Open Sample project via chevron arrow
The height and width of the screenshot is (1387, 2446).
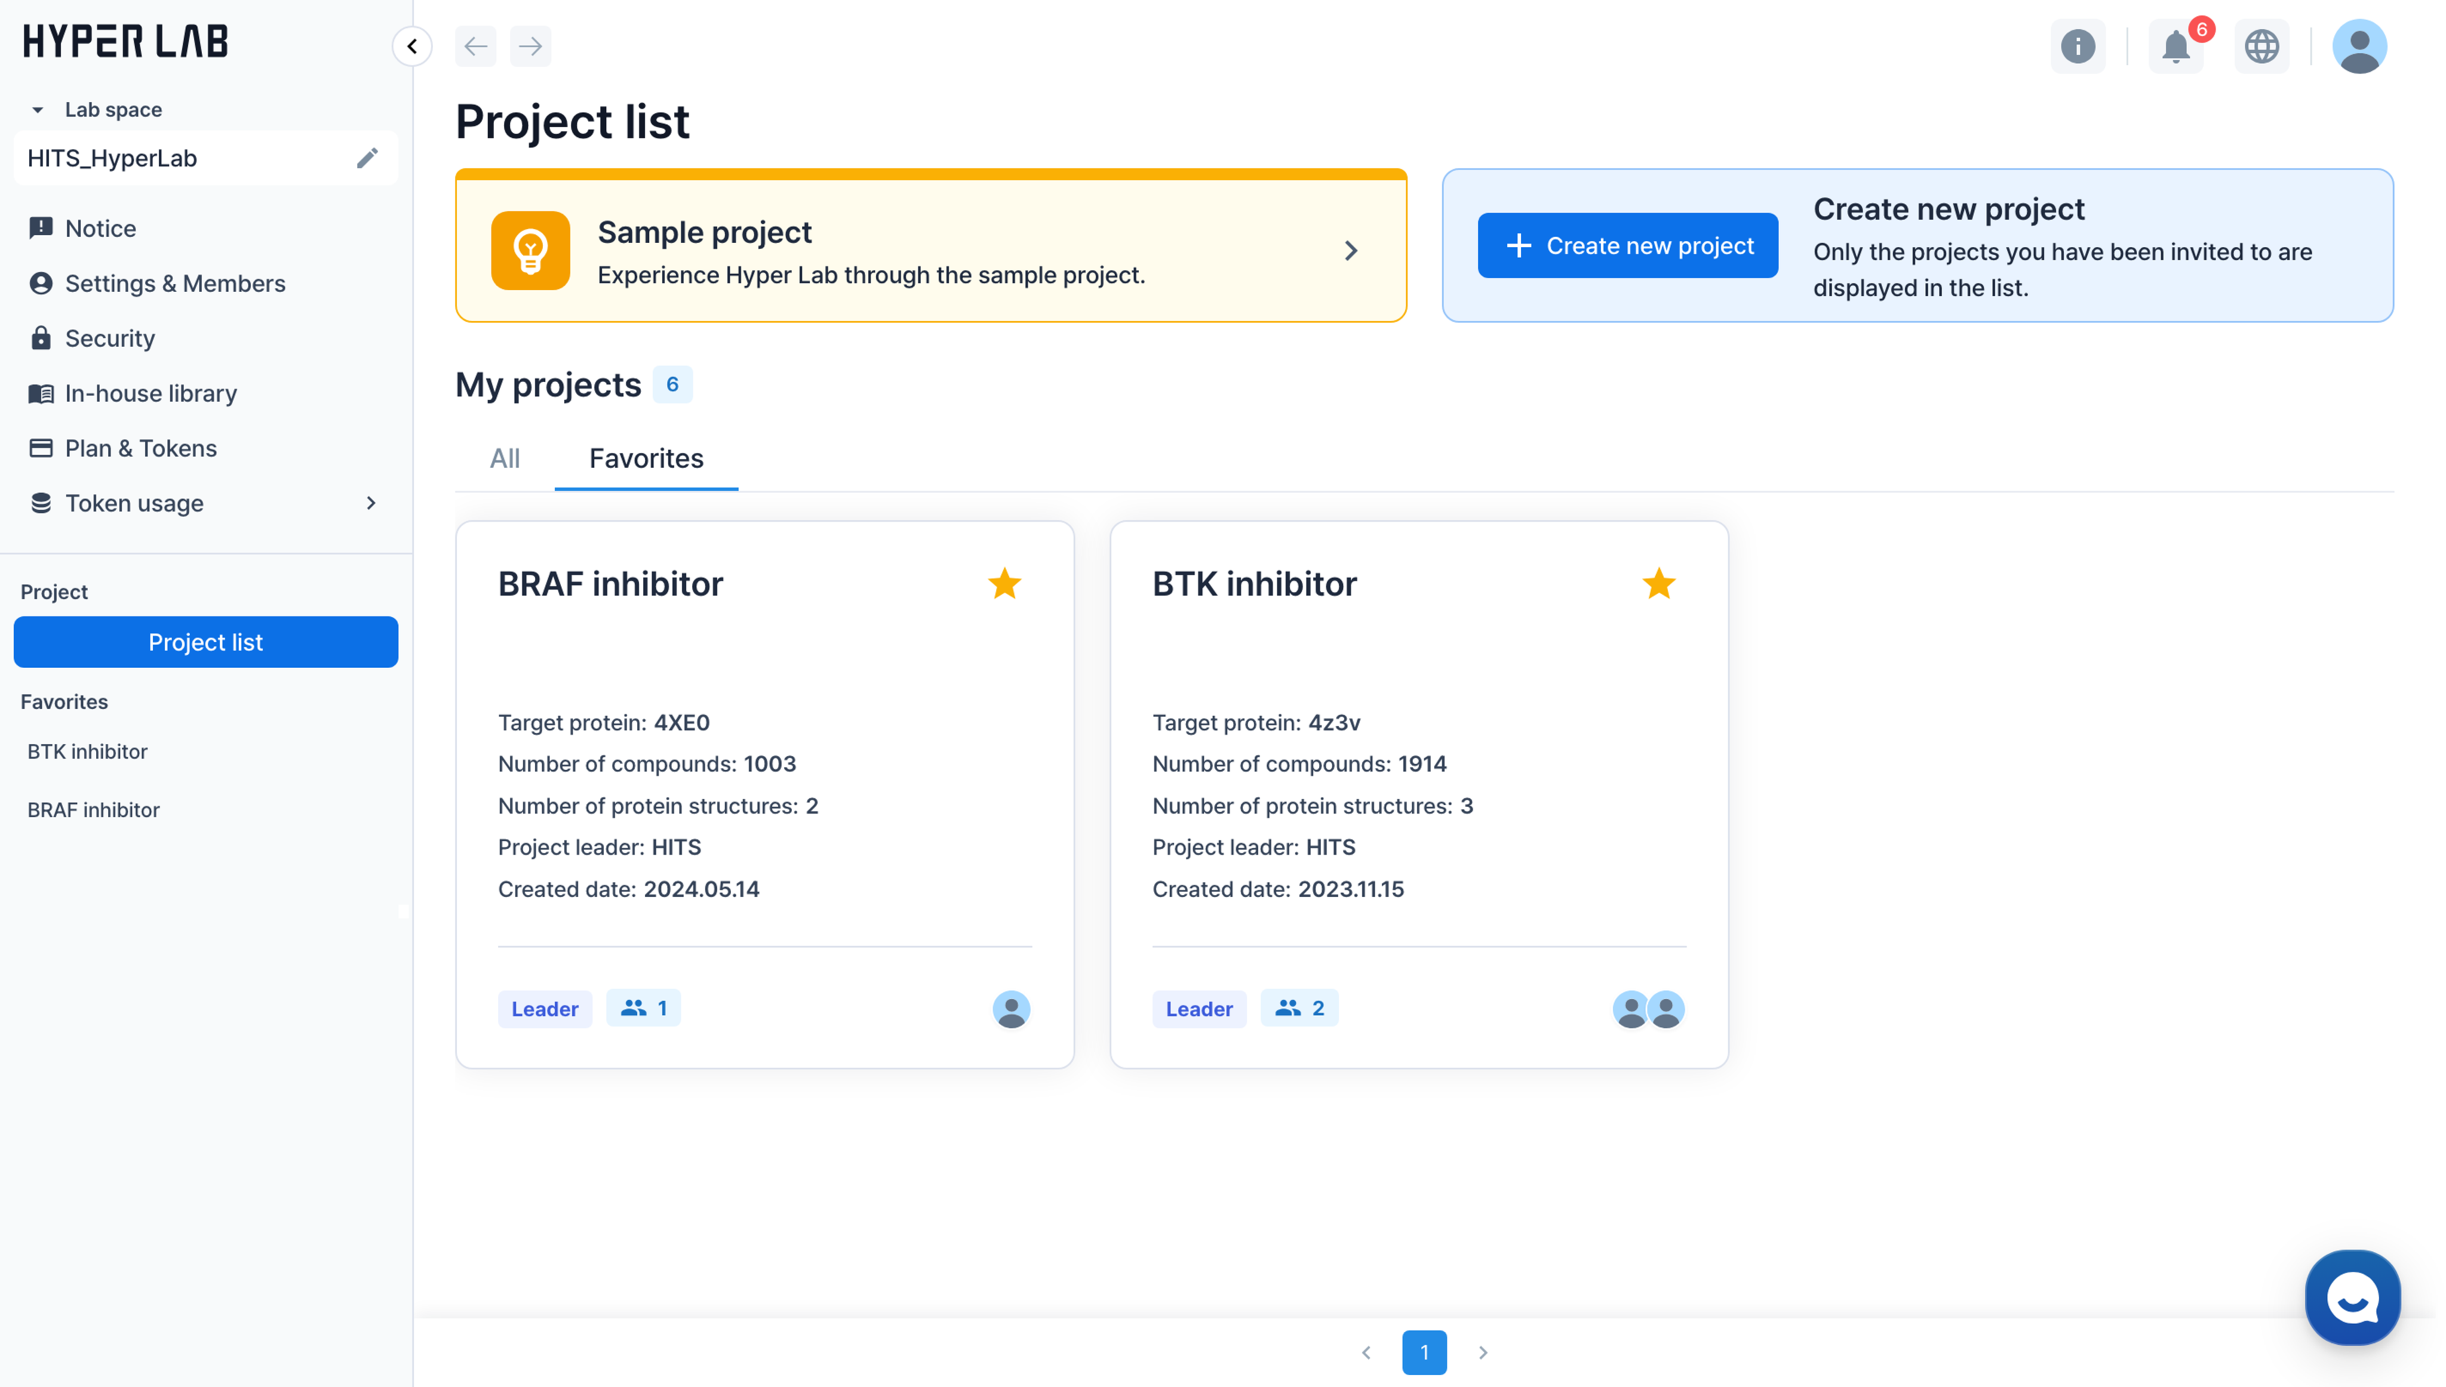tap(1350, 251)
